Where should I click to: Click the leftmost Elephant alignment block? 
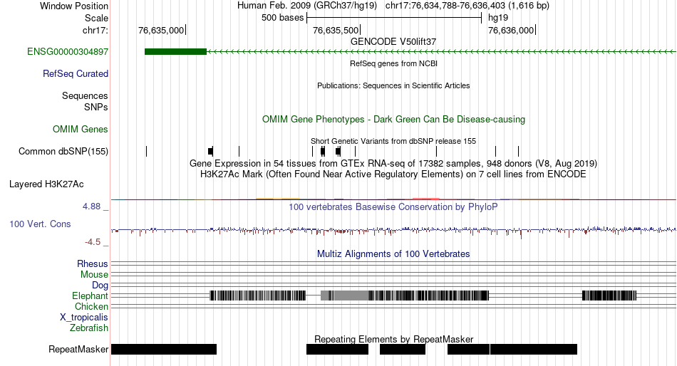(258, 296)
